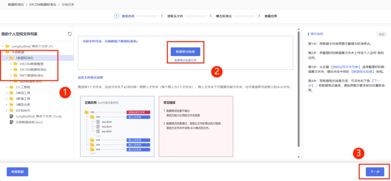This screenshot has height=181, width=391.
Task: Go to step 2 读取头文件
Action: pyautogui.click(x=171, y=16)
